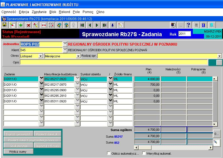Click the eraser icon next to save
This screenshot has width=223, height=158.
coord(12,25)
